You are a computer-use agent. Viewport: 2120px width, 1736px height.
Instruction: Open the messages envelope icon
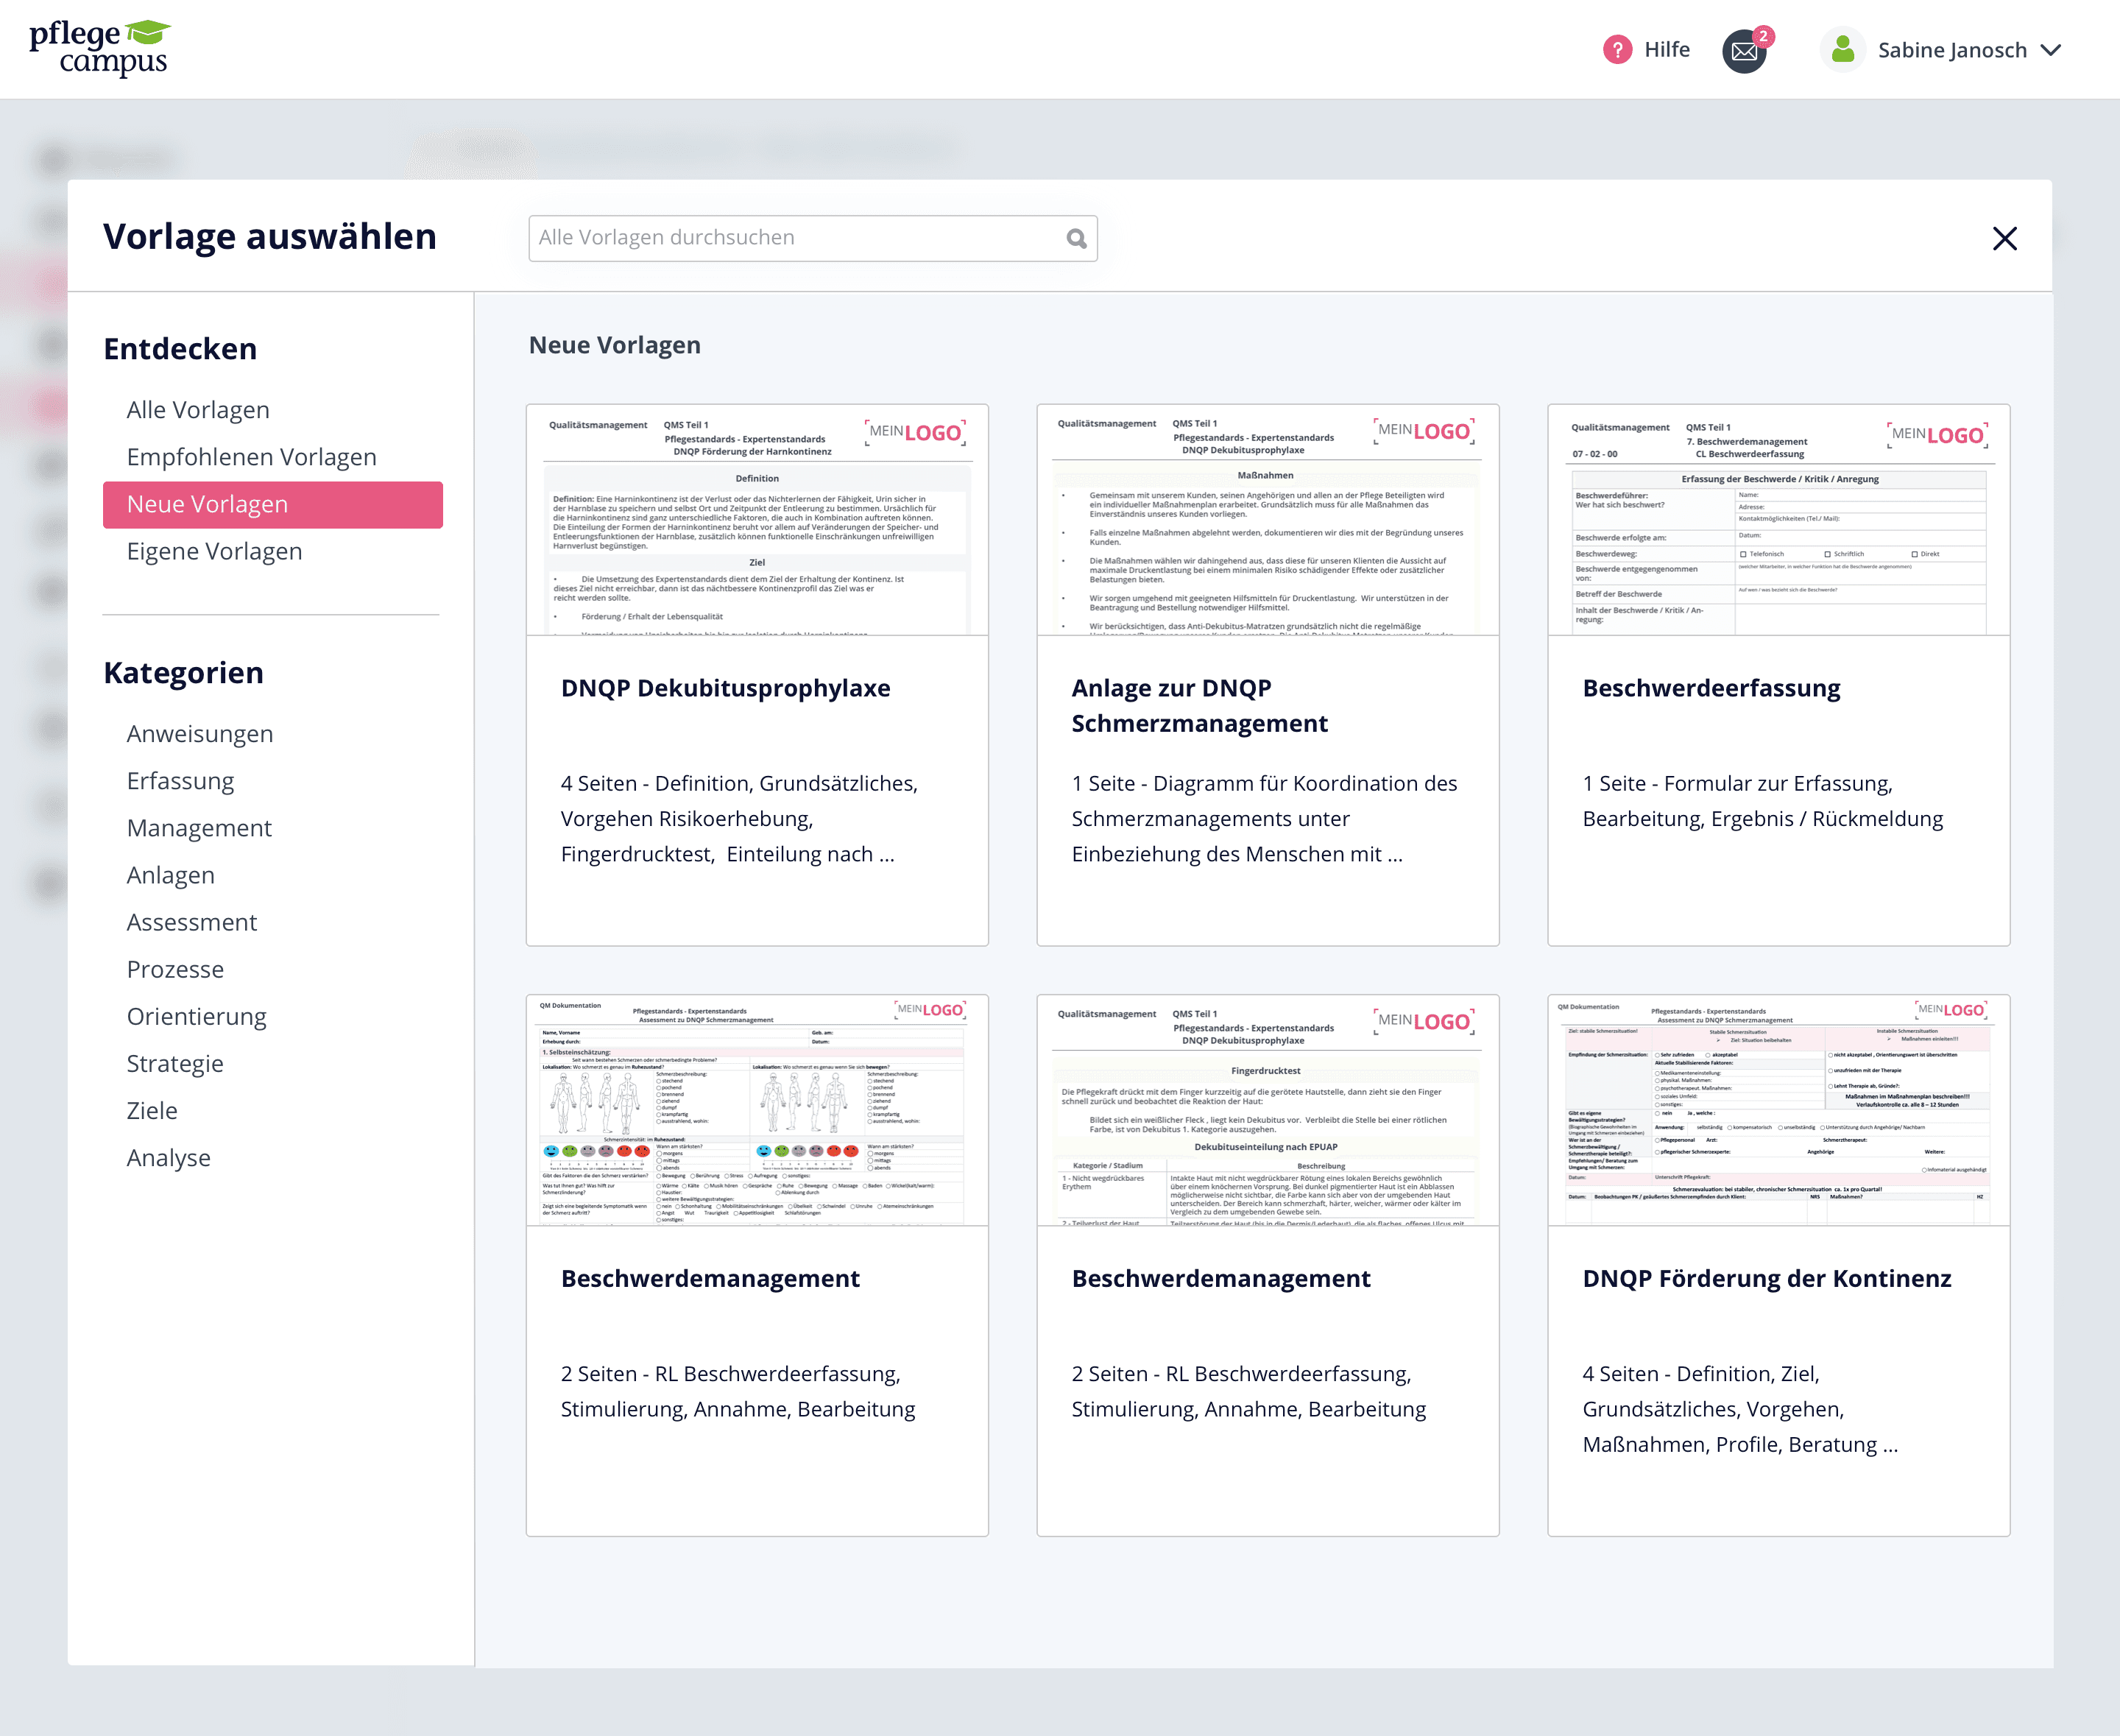[x=1744, y=51]
